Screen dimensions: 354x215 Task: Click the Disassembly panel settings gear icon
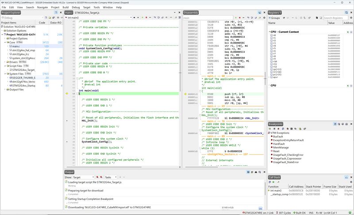click(264, 18)
